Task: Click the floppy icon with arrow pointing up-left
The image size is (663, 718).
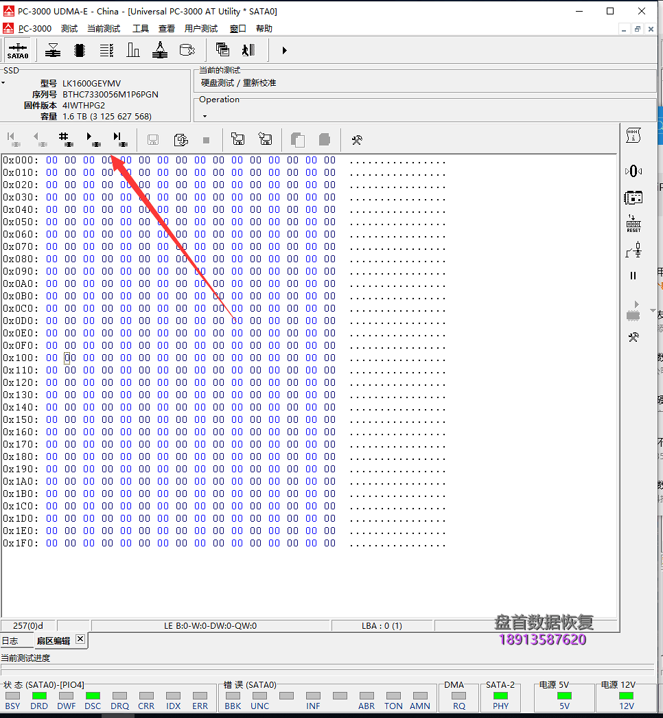Action: point(237,139)
